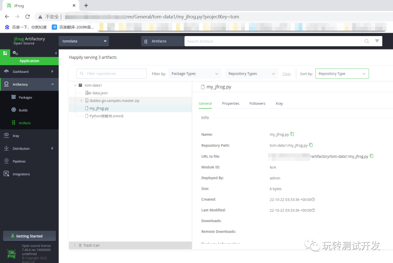The image size is (393, 263).
Task: Click the JFrog Artifactory logo
Action: pyautogui.click(x=29, y=41)
